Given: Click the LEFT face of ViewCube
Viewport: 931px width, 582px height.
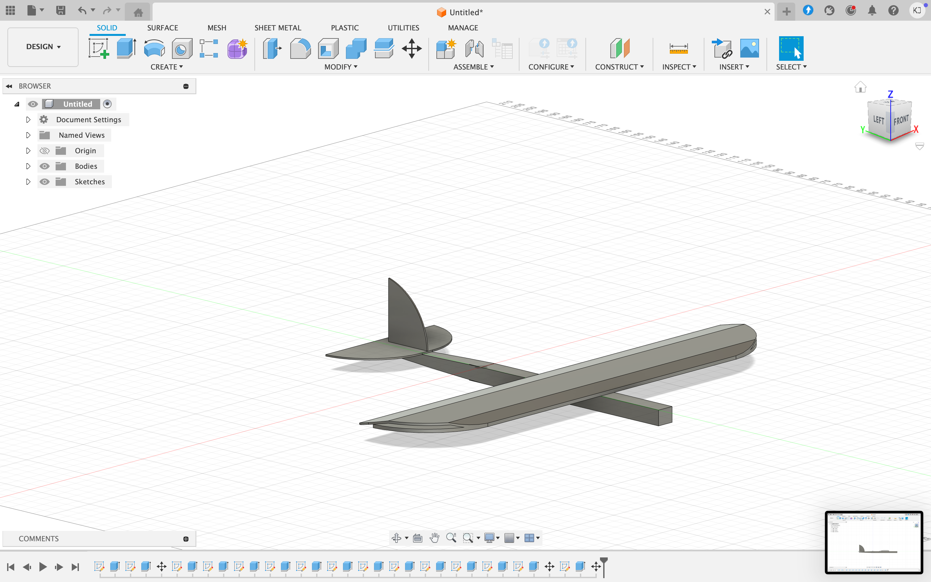Looking at the screenshot, I should pos(879,120).
